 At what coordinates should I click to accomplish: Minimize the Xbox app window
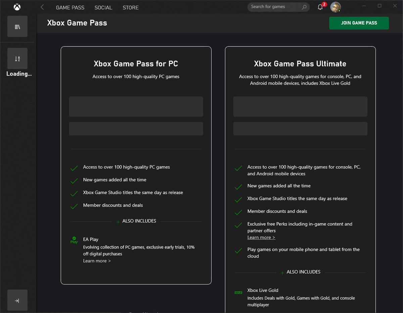pyautogui.click(x=365, y=6)
